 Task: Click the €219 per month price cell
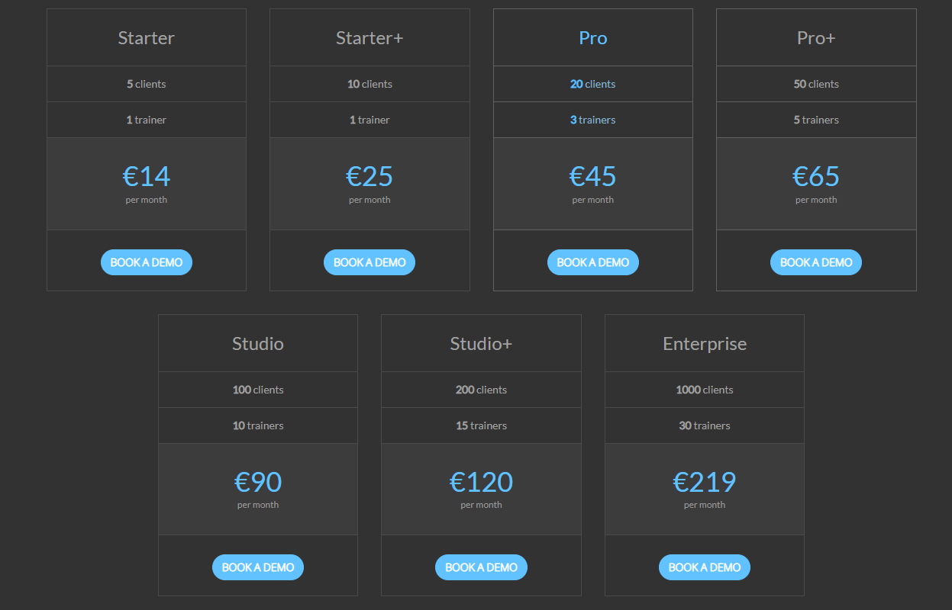pos(704,488)
